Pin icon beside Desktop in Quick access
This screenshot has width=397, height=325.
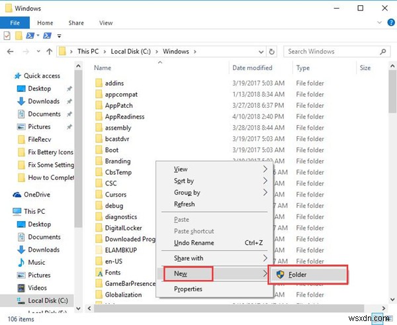point(69,89)
